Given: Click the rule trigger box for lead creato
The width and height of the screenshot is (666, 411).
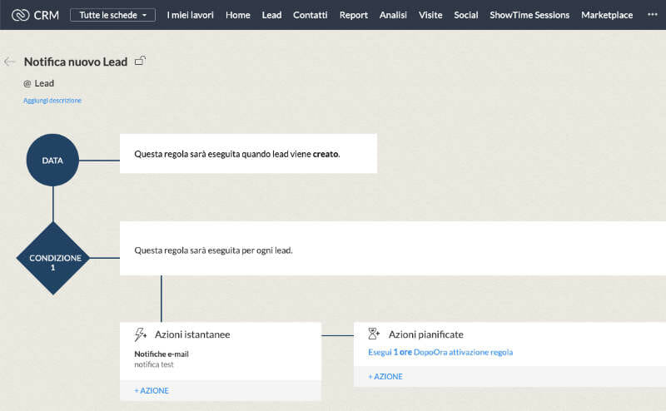Looking at the screenshot, I should 248,154.
